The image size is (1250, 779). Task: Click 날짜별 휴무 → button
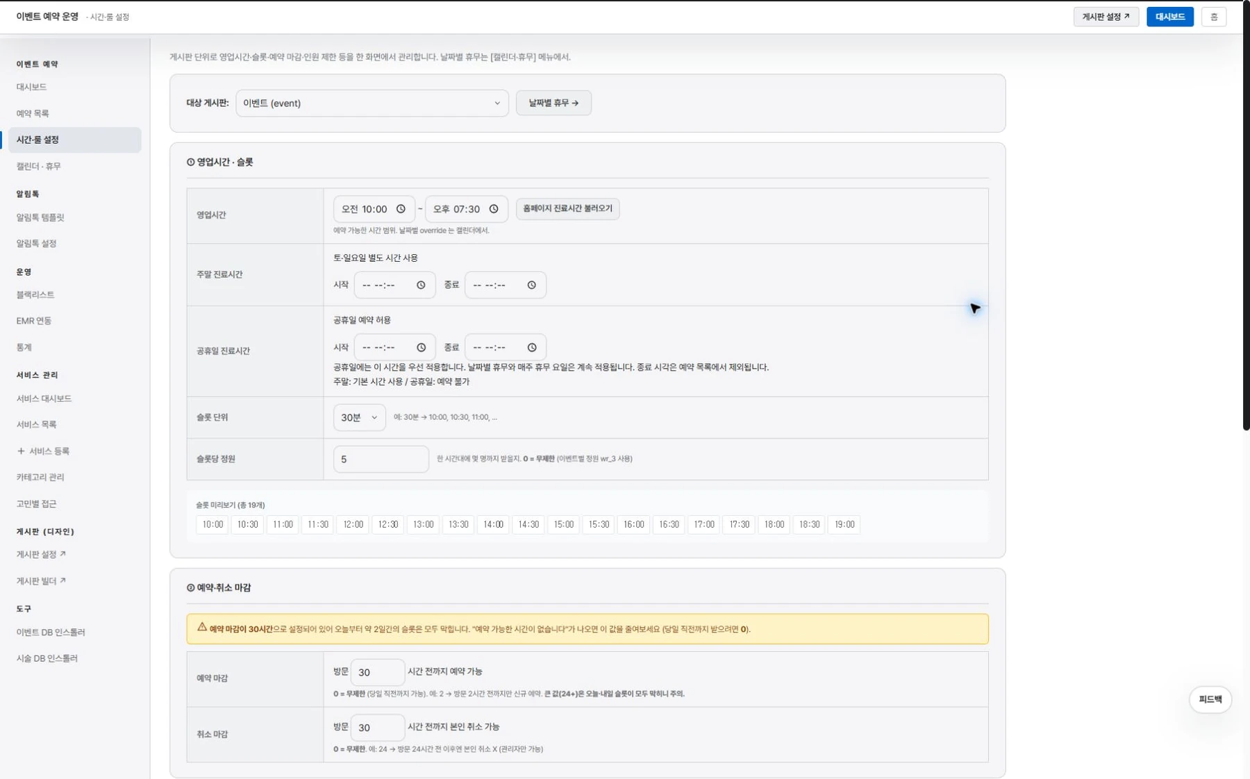click(x=553, y=103)
